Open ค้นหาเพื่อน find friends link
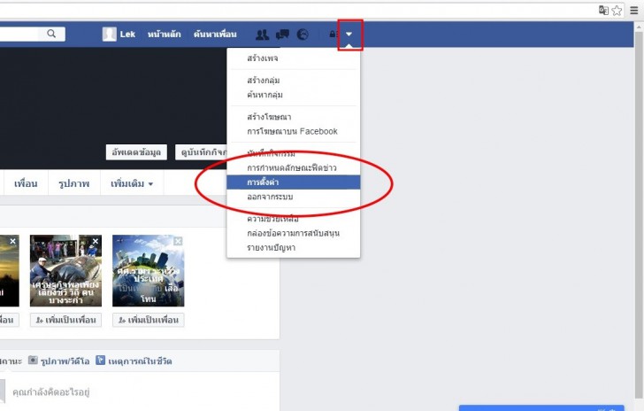The height and width of the screenshot is (411, 644). [x=215, y=35]
